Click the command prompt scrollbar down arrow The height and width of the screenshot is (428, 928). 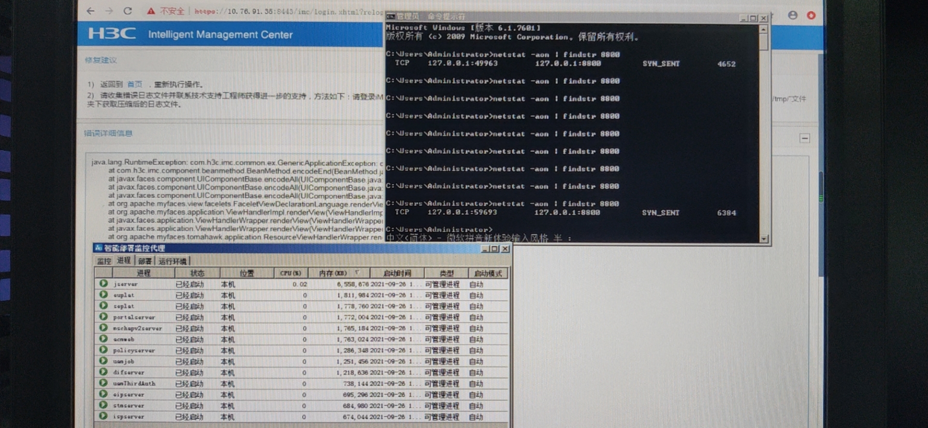point(764,238)
